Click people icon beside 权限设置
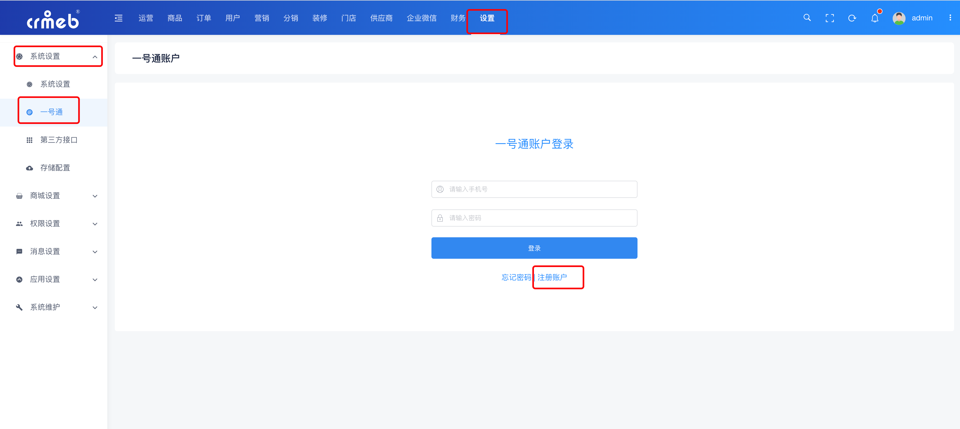Viewport: 960px width, 429px height. 19,224
